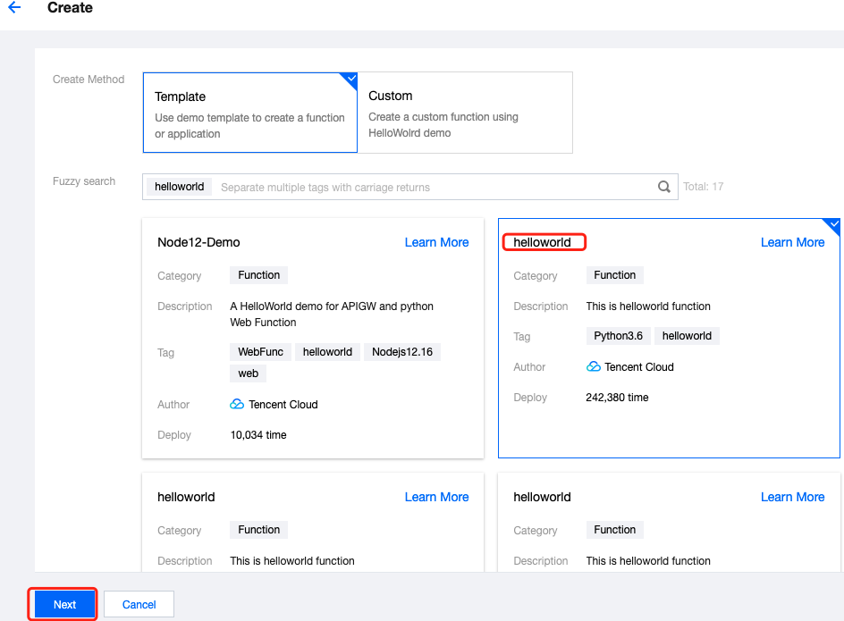Open Learn More on bottom-left helloworld card
The width and height of the screenshot is (844, 621).
436,497
